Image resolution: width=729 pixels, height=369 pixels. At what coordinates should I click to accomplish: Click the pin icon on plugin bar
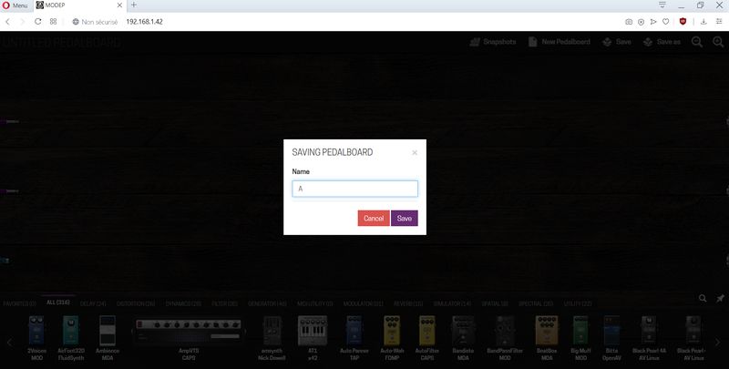coord(720,298)
